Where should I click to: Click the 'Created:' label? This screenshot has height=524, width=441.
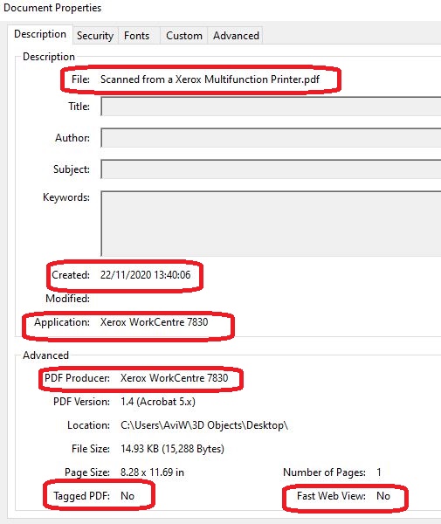(71, 275)
